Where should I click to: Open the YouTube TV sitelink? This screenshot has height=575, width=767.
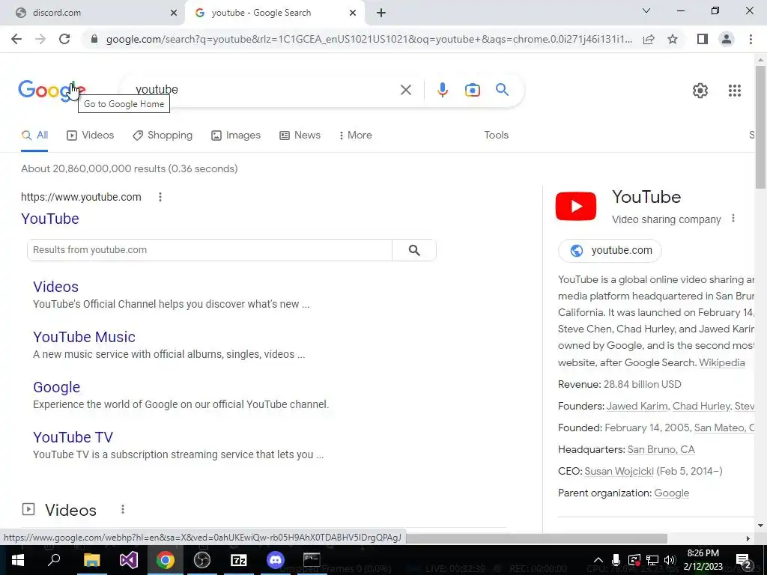[73, 437]
